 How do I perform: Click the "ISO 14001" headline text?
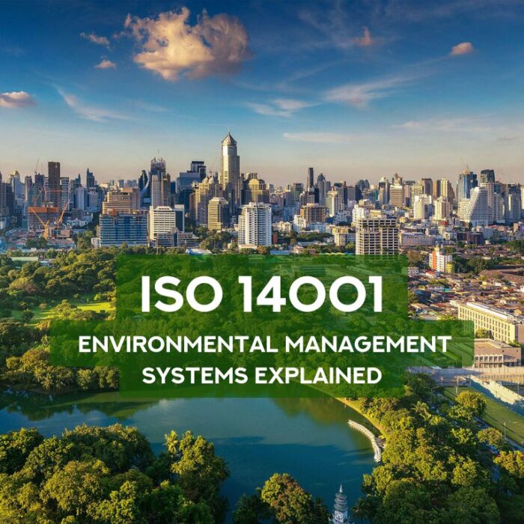tap(261, 294)
